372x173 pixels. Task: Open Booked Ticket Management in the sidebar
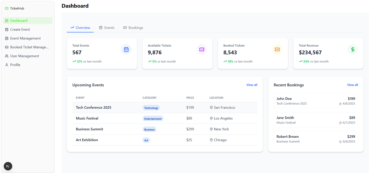pyautogui.click(x=28, y=47)
